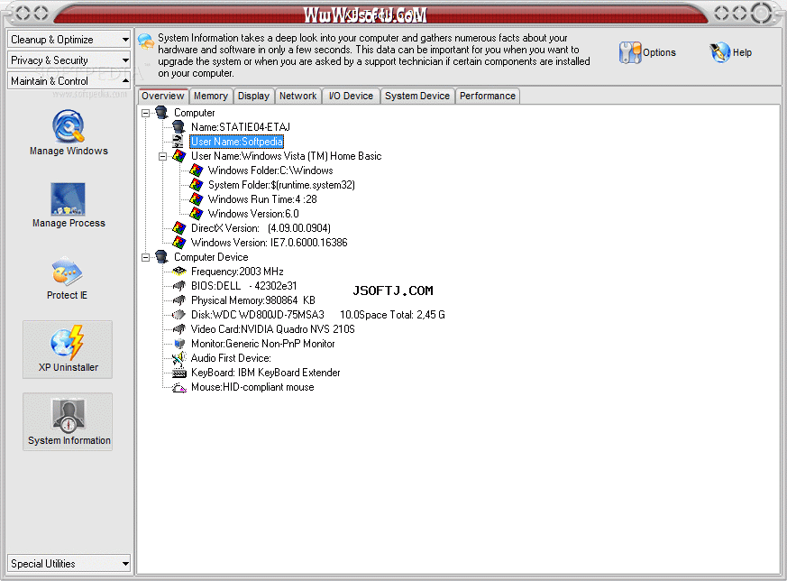The height and width of the screenshot is (581, 787).
Task: Click the Monitor icon
Action: pos(179,344)
